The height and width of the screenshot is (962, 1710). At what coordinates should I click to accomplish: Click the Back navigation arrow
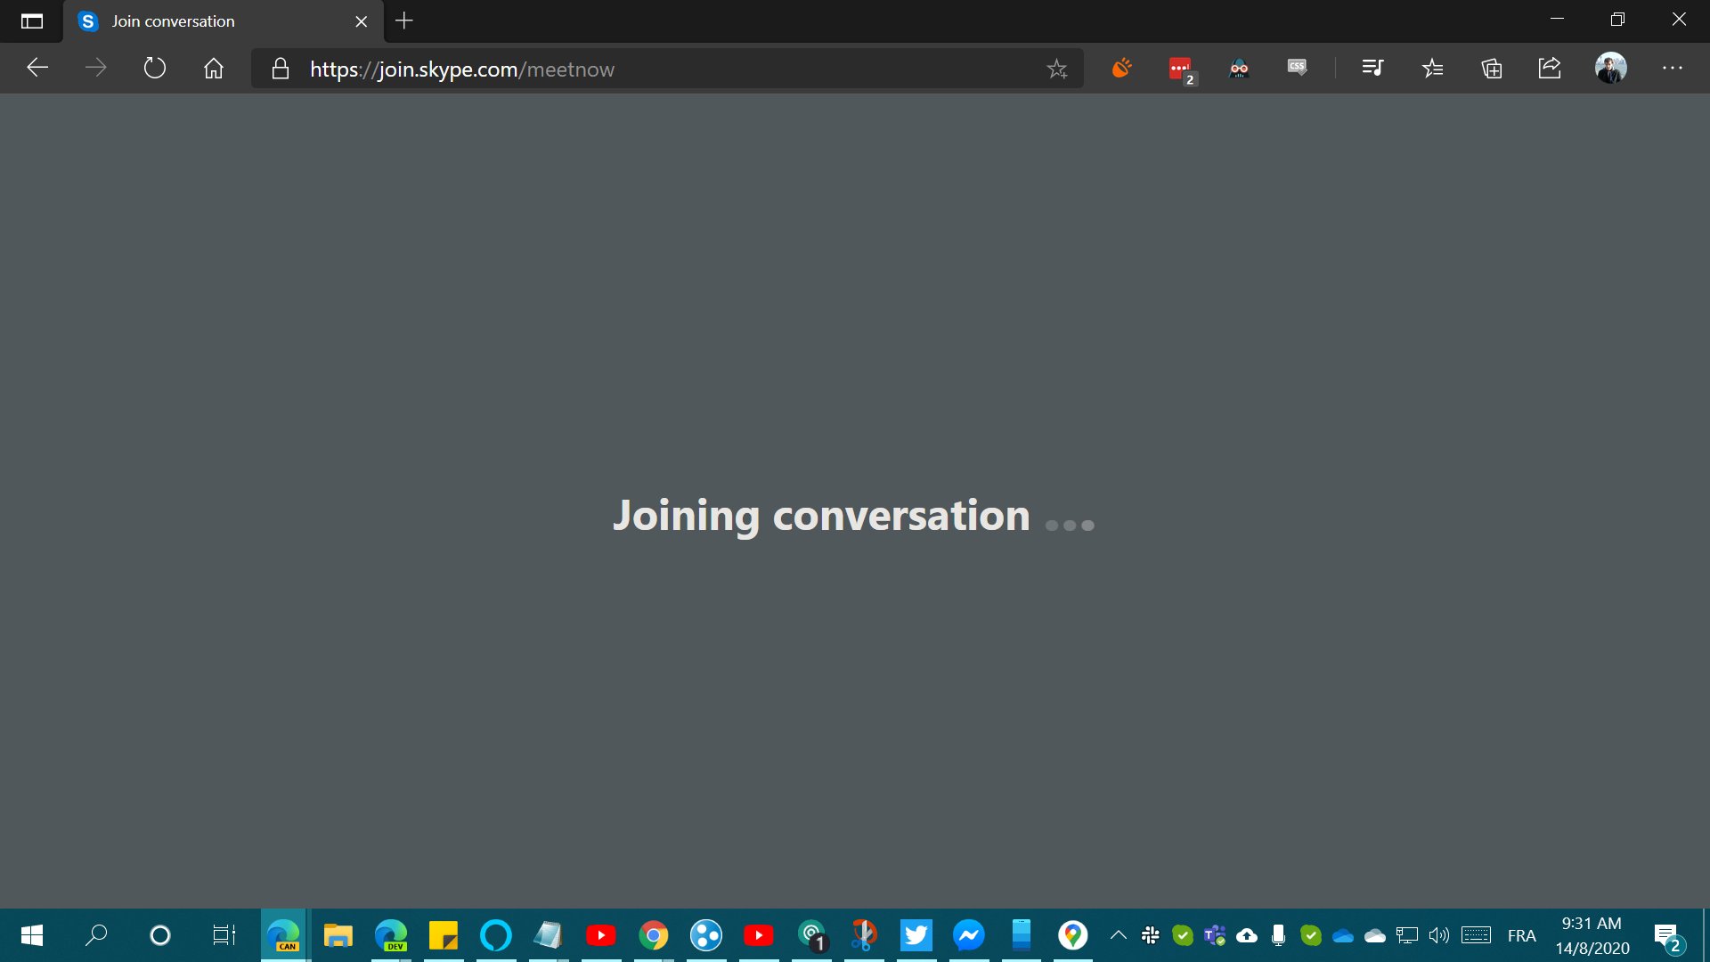pos(37,69)
